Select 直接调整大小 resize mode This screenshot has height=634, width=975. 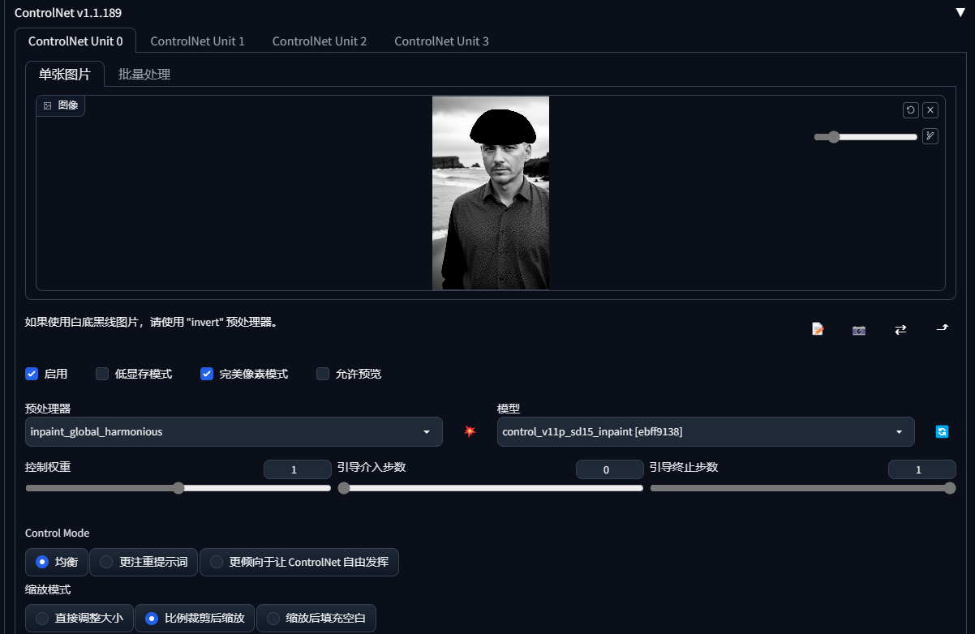tap(79, 618)
